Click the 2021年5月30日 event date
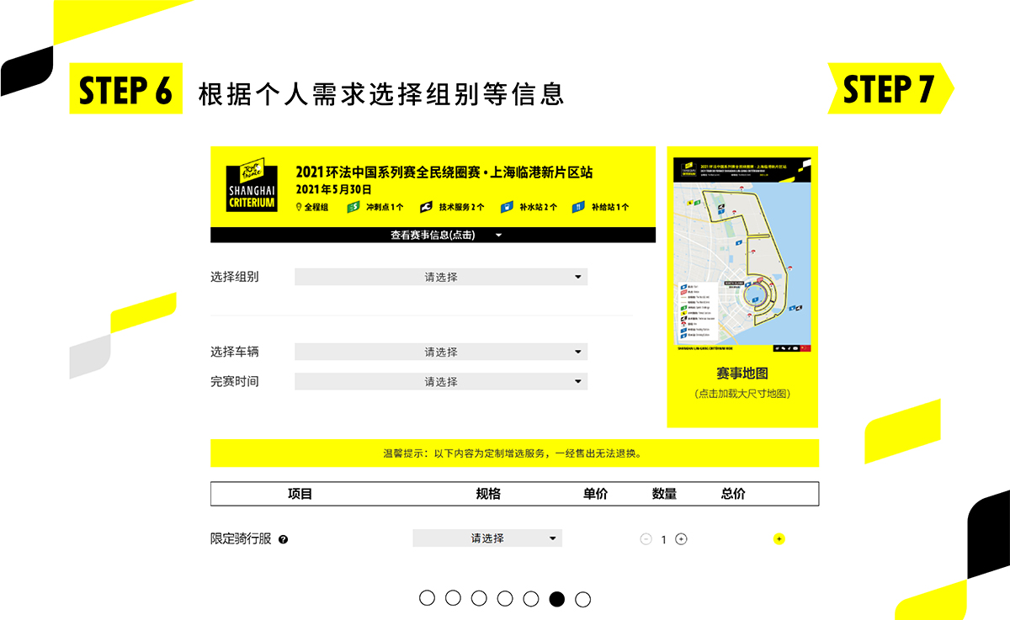This screenshot has height=620, width=1010. click(x=334, y=189)
